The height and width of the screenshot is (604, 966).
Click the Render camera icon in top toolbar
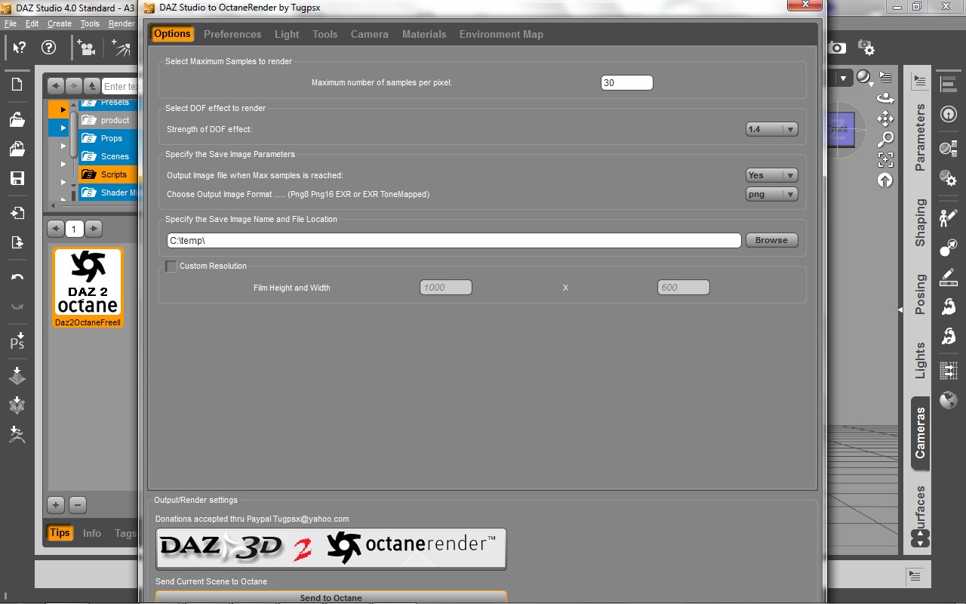[x=837, y=48]
